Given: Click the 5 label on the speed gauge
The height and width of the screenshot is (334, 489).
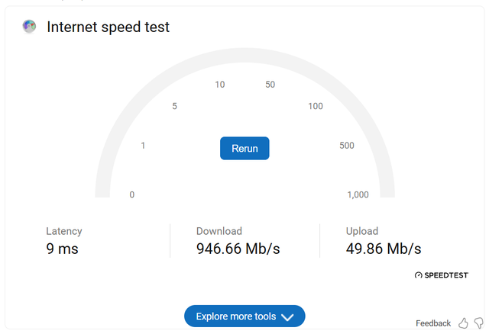Looking at the screenshot, I should 175,106.
